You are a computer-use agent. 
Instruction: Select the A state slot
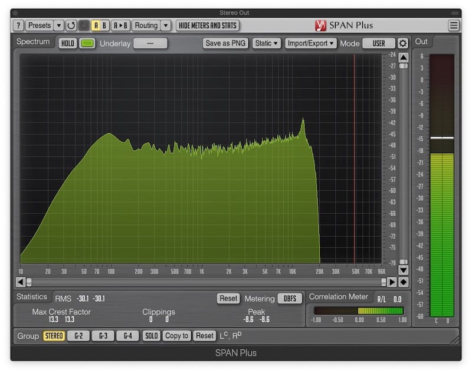96,25
